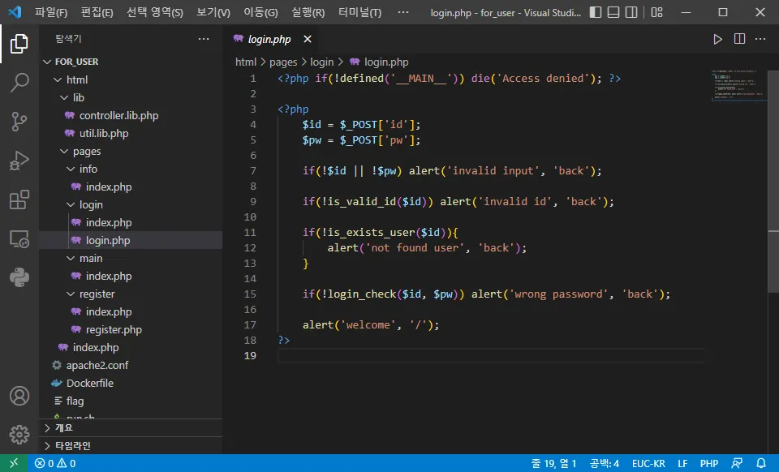
Task: Open the Remote Explorer view
Action: (x=19, y=239)
